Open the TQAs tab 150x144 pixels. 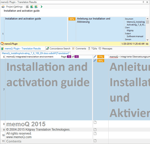click(92, 49)
